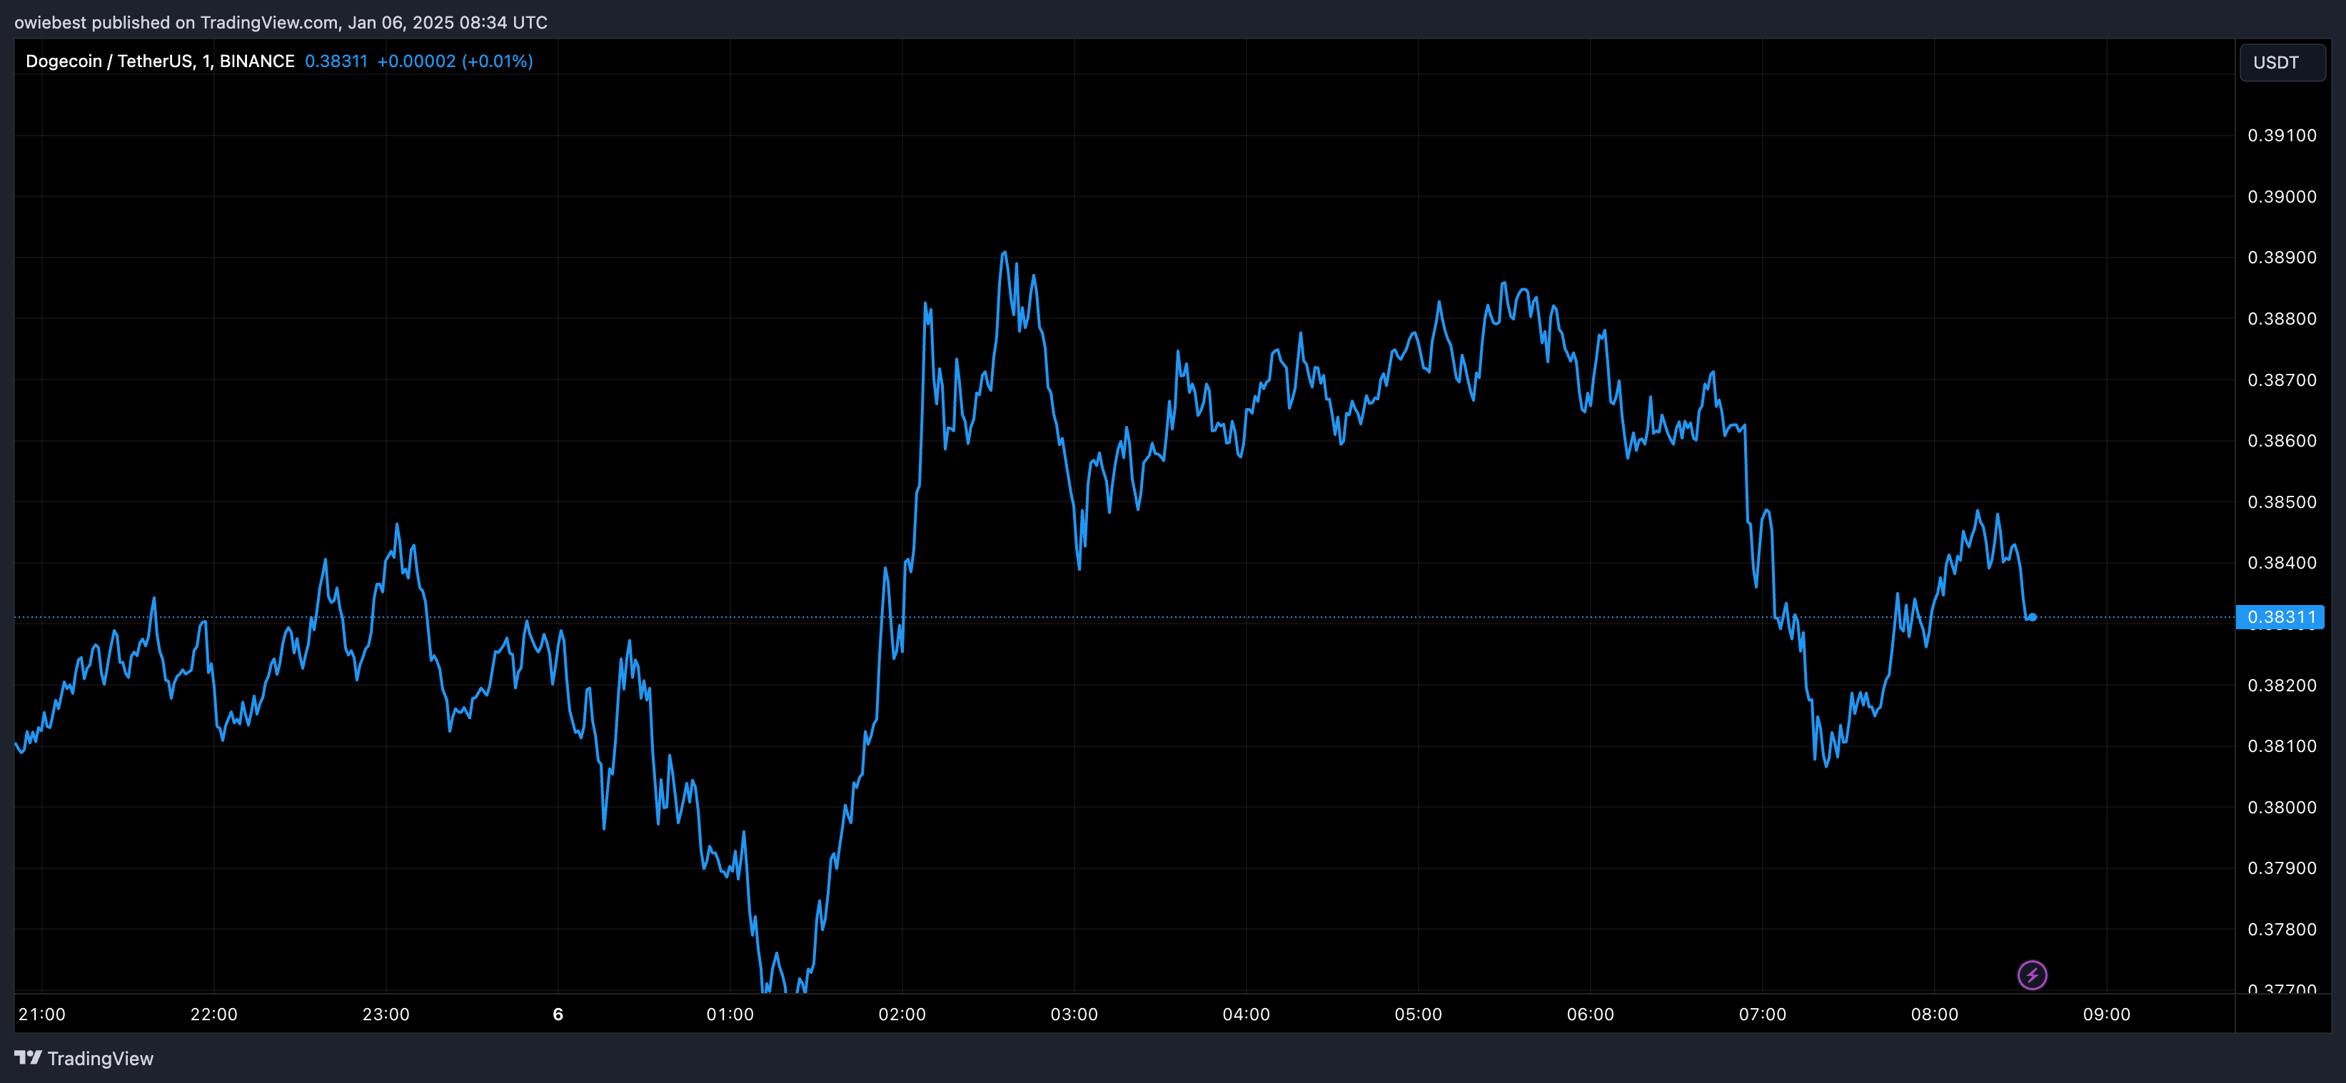This screenshot has width=2346, height=1083.
Task: Click the day 6 date marker
Action: [x=558, y=1014]
